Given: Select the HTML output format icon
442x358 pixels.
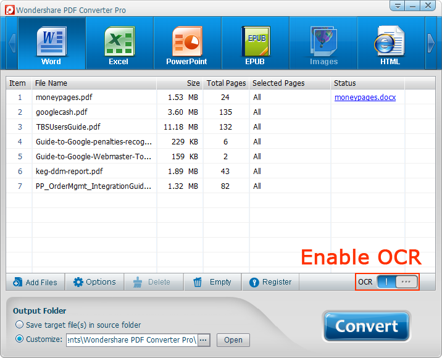Looking at the screenshot, I should (x=390, y=44).
